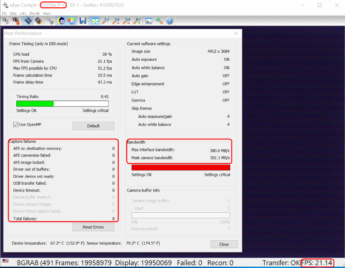Open the View menu
The height and width of the screenshot is (268, 345).
click(x=13, y=14)
